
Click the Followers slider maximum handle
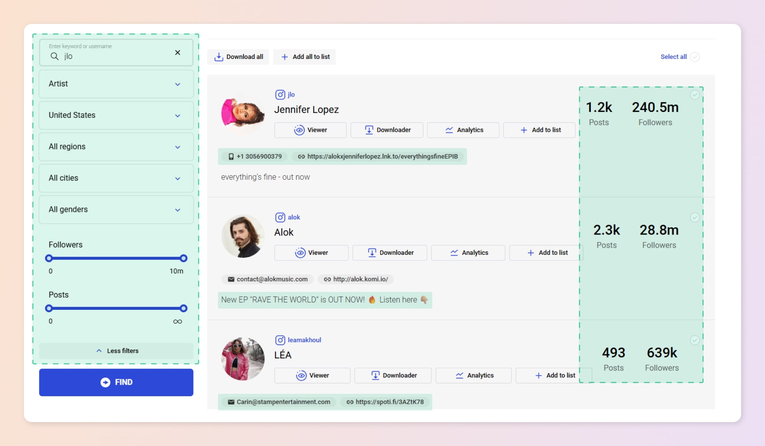coord(183,258)
